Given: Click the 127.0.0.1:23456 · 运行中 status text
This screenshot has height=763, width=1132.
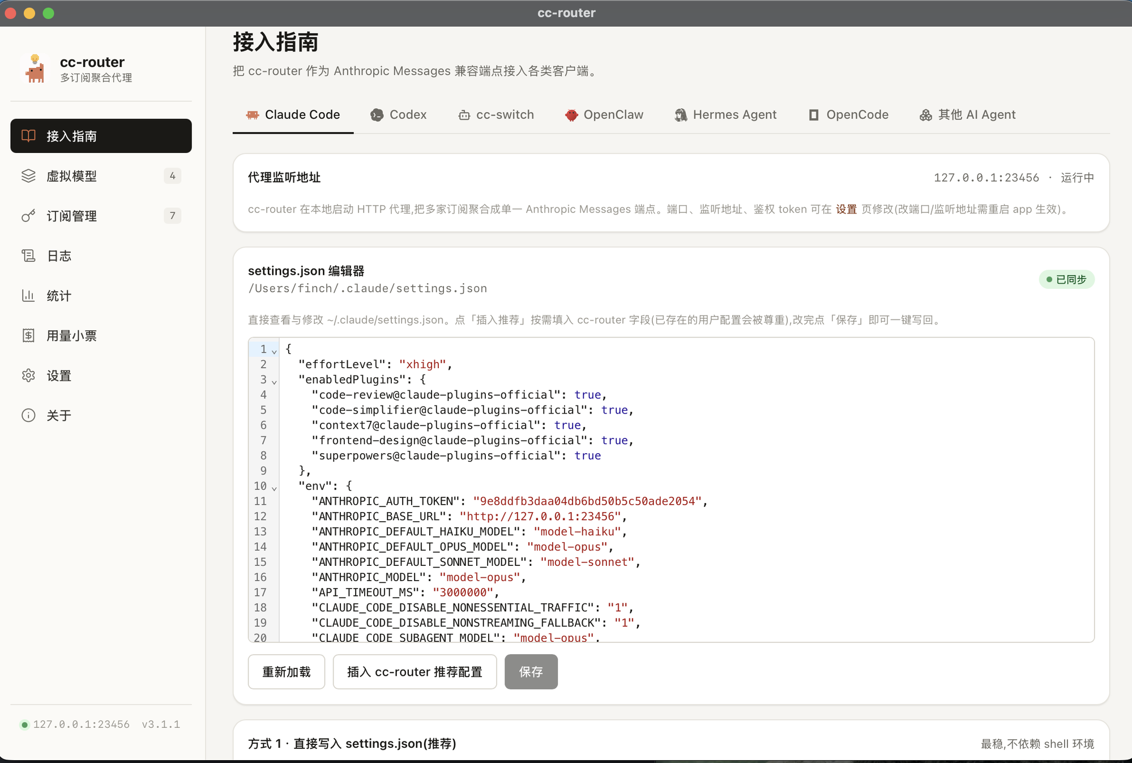Looking at the screenshot, I should click(x=1014, y=177).
